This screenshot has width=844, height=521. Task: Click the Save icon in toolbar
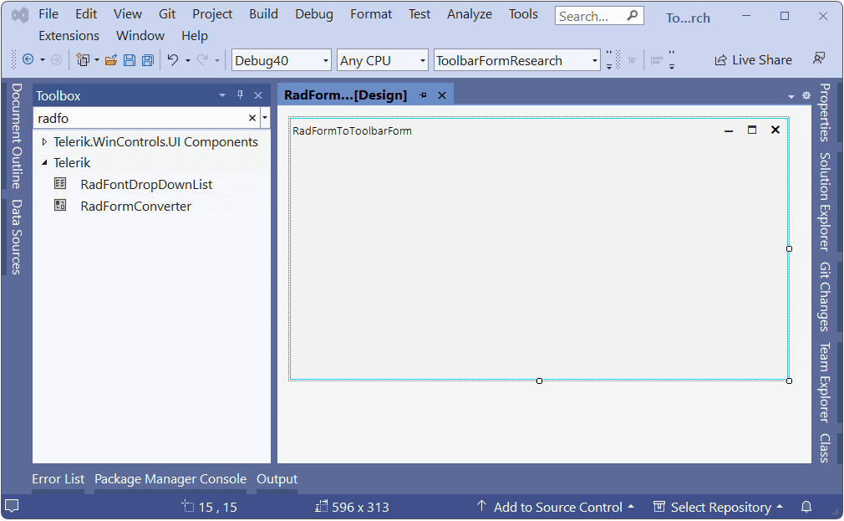130,60
